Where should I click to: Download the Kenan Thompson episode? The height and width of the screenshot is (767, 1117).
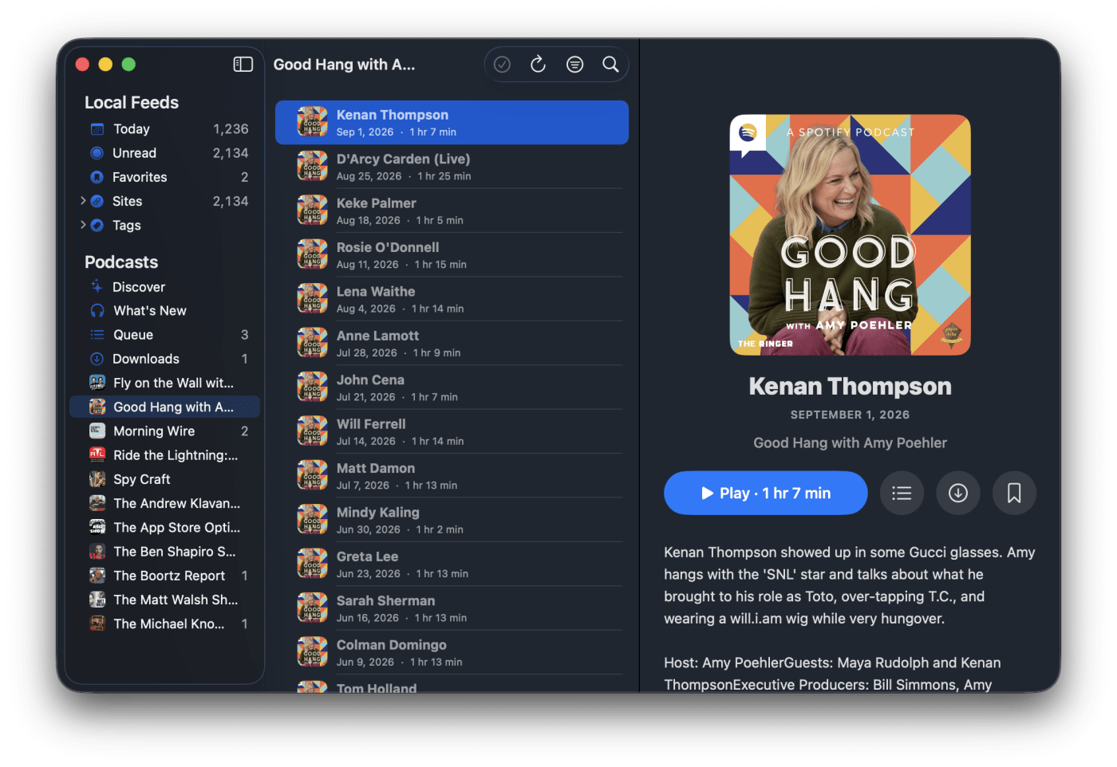point(958,494)
